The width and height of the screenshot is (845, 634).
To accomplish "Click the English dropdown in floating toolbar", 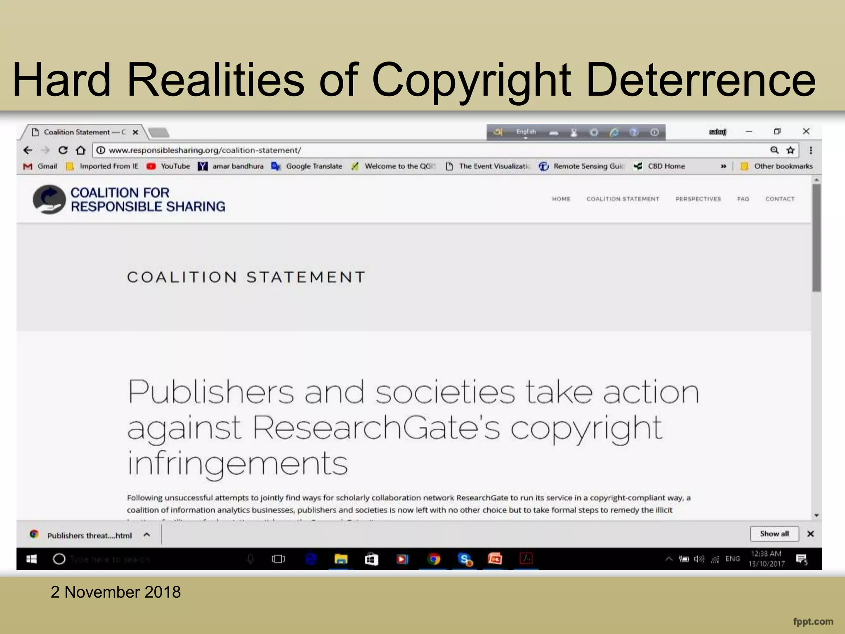I will pyautogui.click(x=526, y=132).
